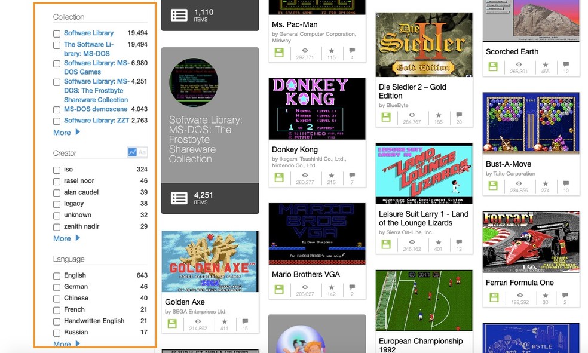Viewport: 588px width, 353px height.
Task: Open the Leisure Suit Larry 1 title link
Action: coord(424,219)
